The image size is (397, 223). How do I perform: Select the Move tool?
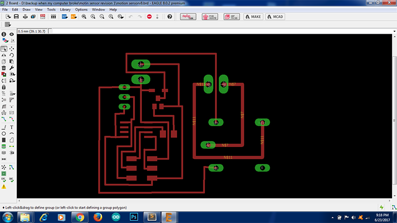11,49
